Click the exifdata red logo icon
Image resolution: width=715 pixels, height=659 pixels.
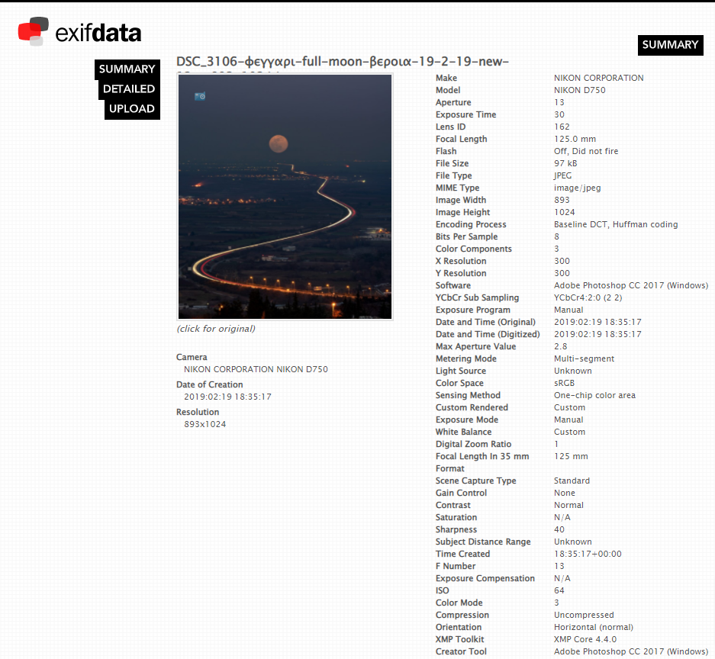point(33,31)
